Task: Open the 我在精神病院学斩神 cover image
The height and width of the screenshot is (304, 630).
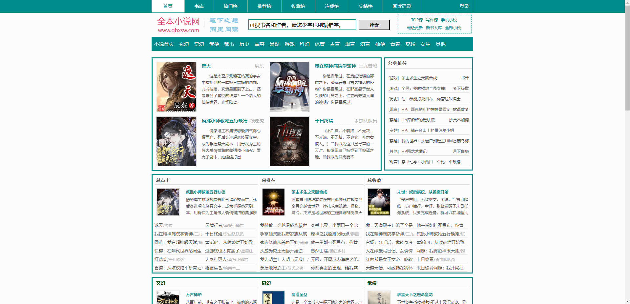Action: click(x=289, y=87)
